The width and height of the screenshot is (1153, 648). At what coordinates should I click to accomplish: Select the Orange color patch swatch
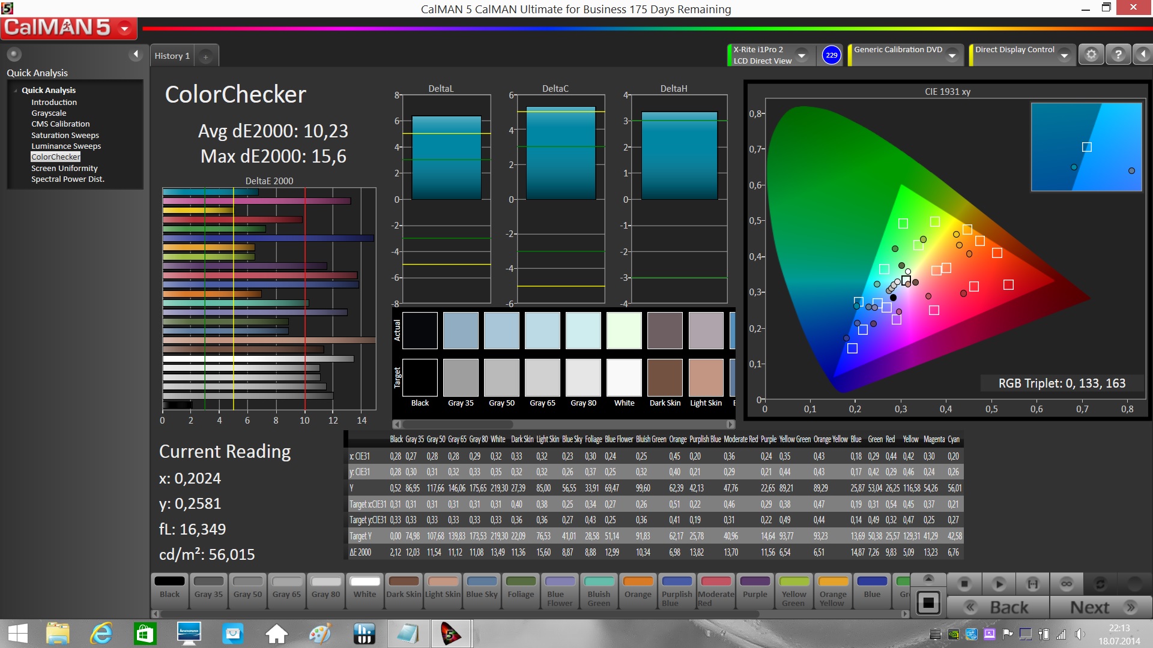click(x=638, y=588)
